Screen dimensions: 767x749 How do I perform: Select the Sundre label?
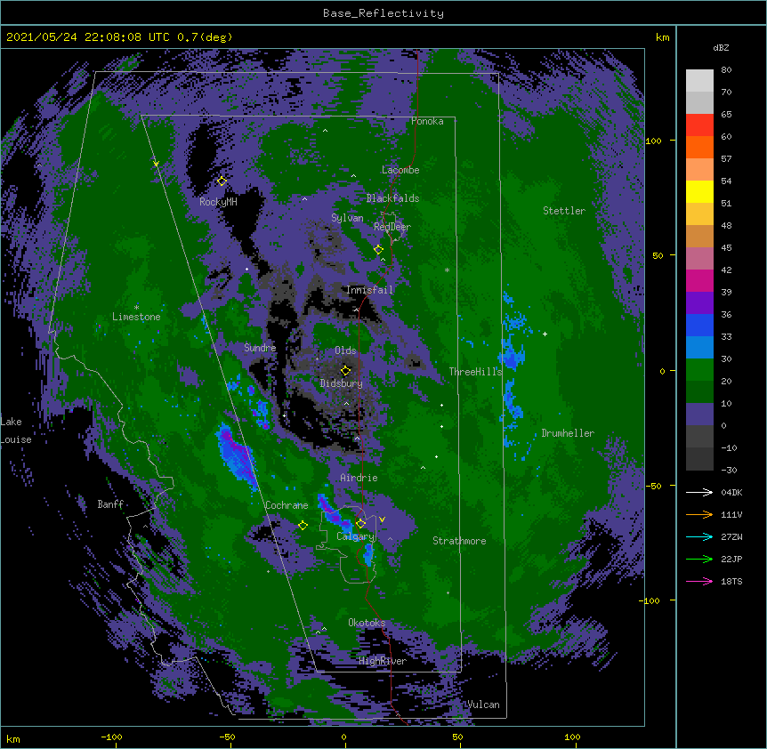tap(260, 348)
